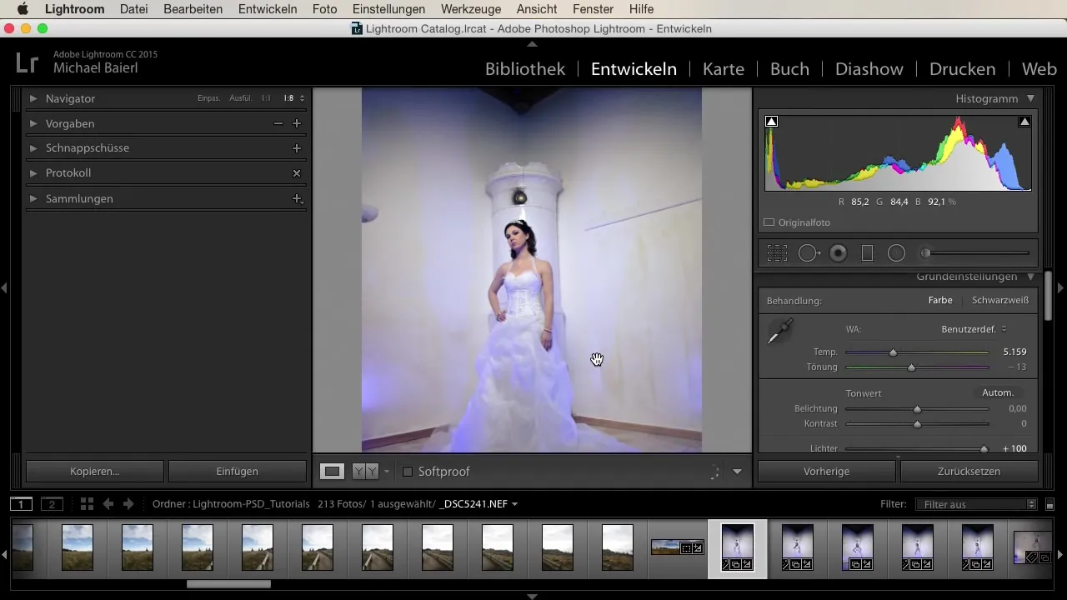Enable the Originalfoto checkbox

[x=769, y=223]
